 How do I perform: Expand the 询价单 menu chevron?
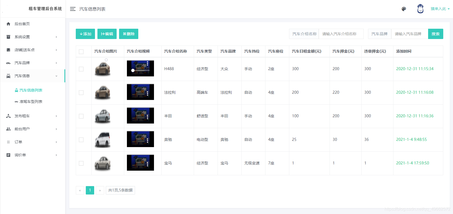56,155
